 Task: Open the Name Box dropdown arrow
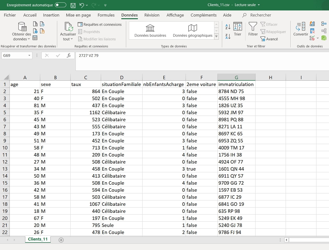coord(29,55)
